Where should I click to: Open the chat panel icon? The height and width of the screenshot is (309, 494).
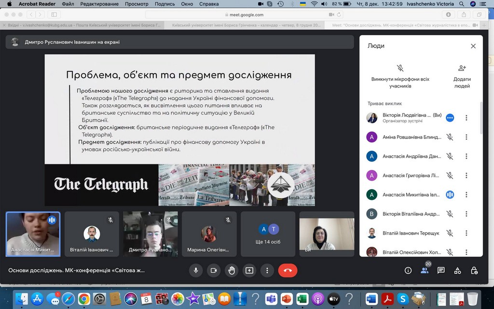point(441,270)
